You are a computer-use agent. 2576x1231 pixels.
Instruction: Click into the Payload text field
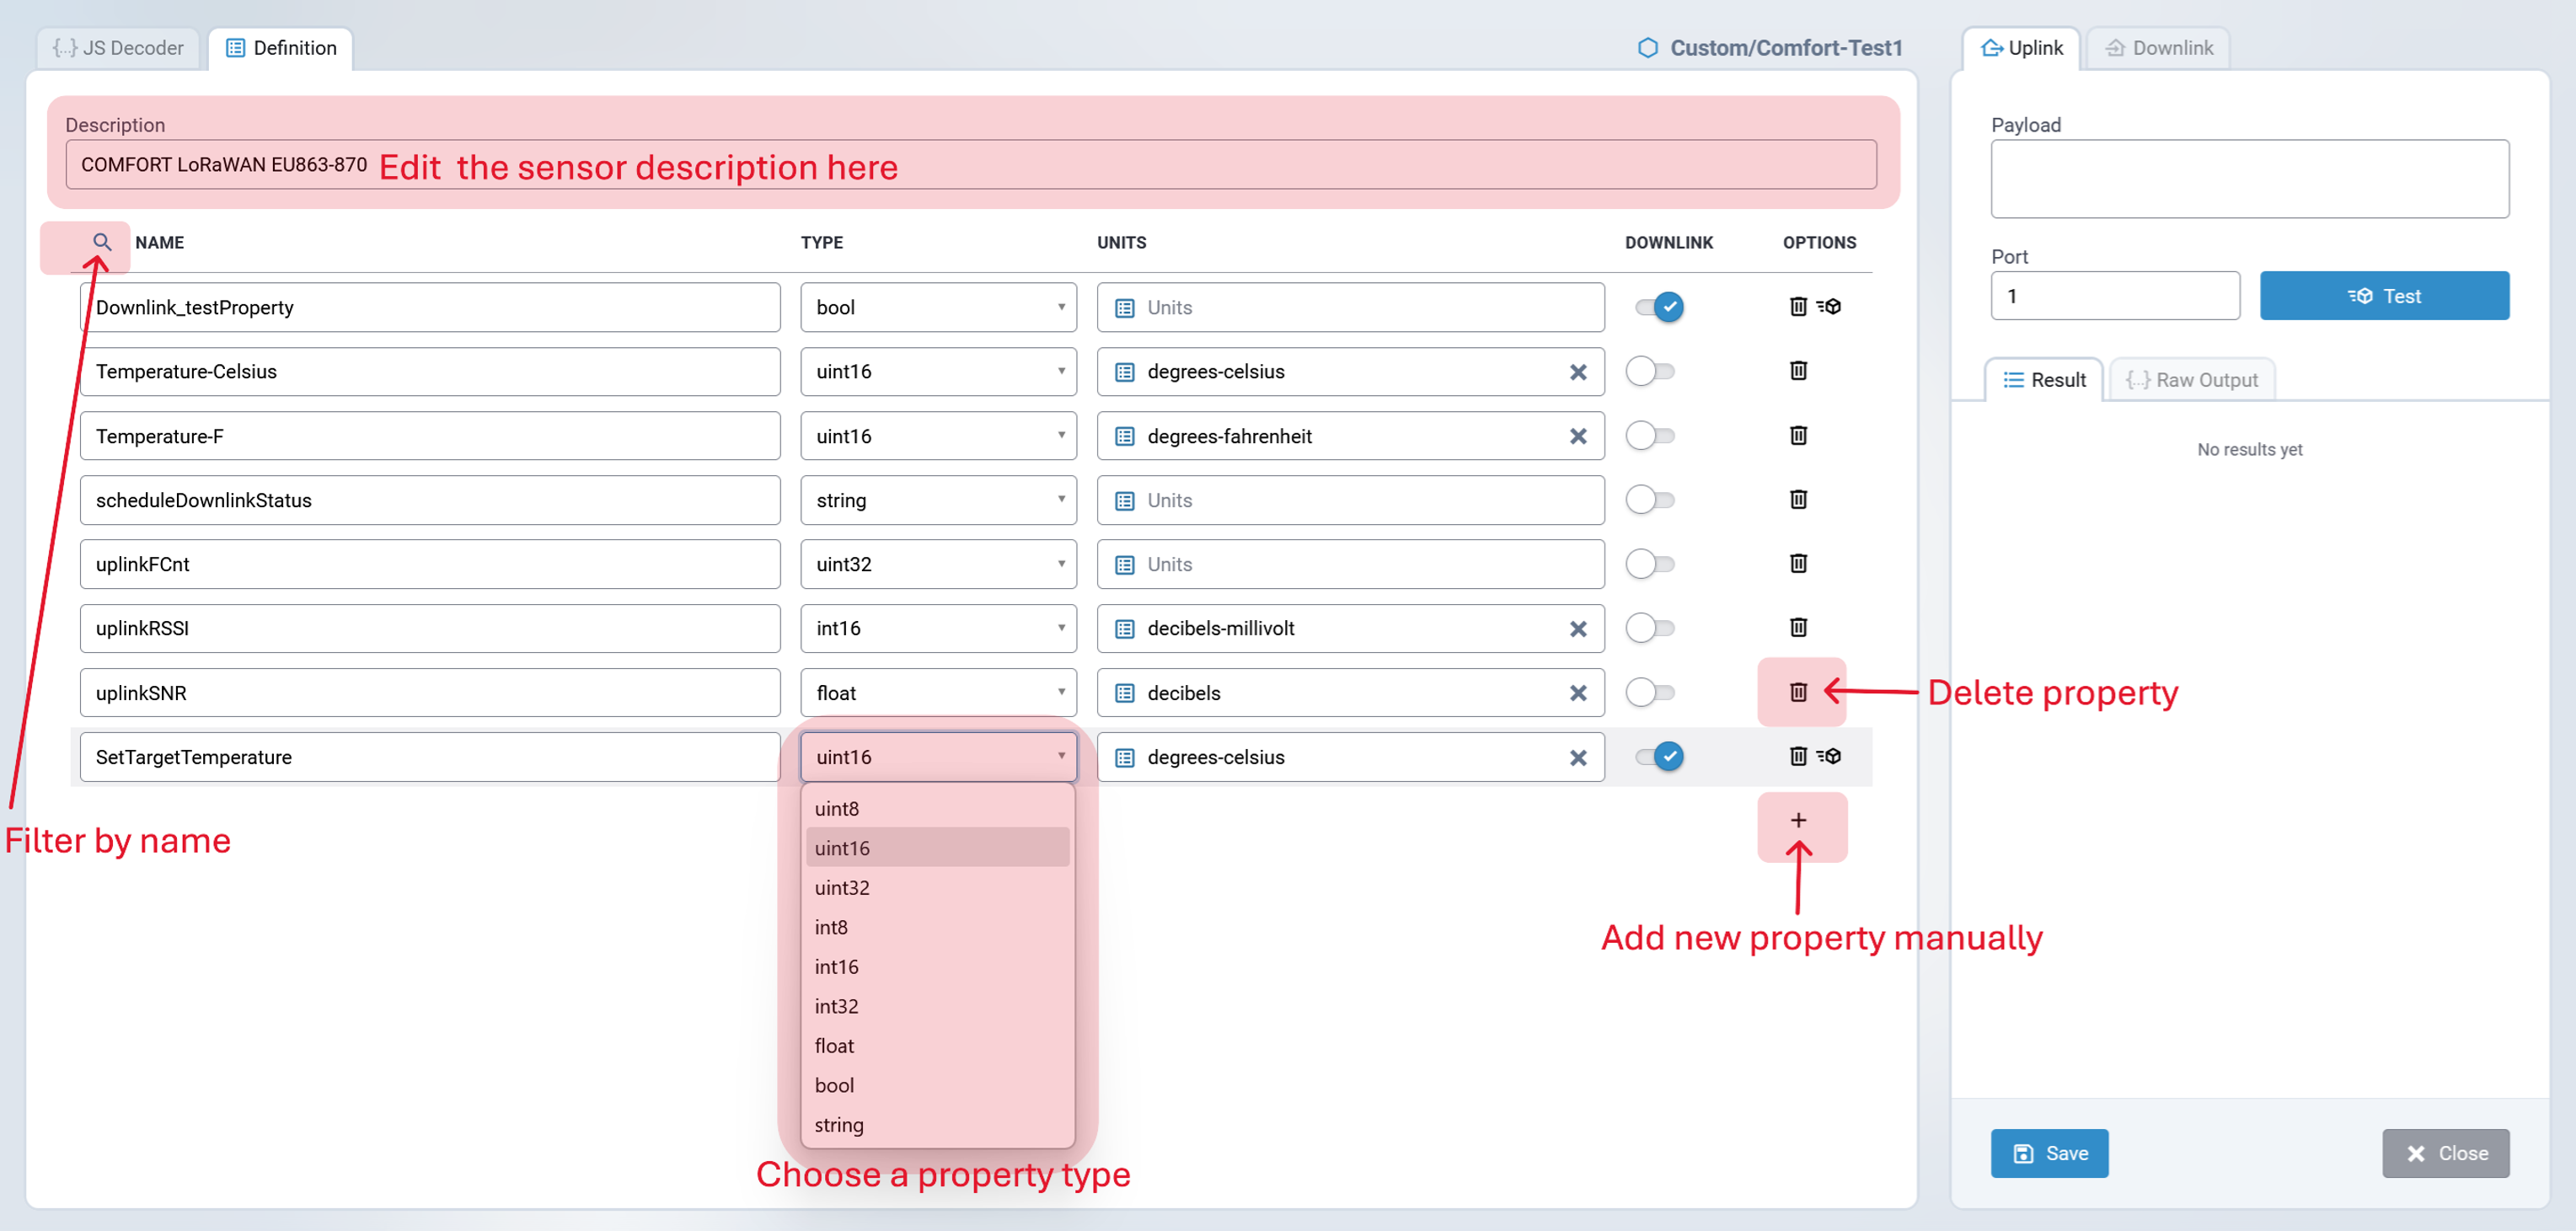2248,180
